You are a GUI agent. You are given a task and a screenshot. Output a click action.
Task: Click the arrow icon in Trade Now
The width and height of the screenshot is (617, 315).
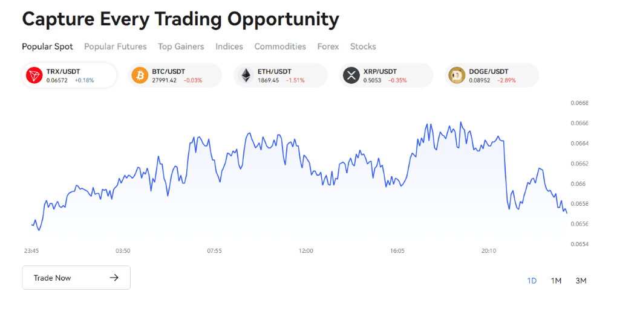114,278
